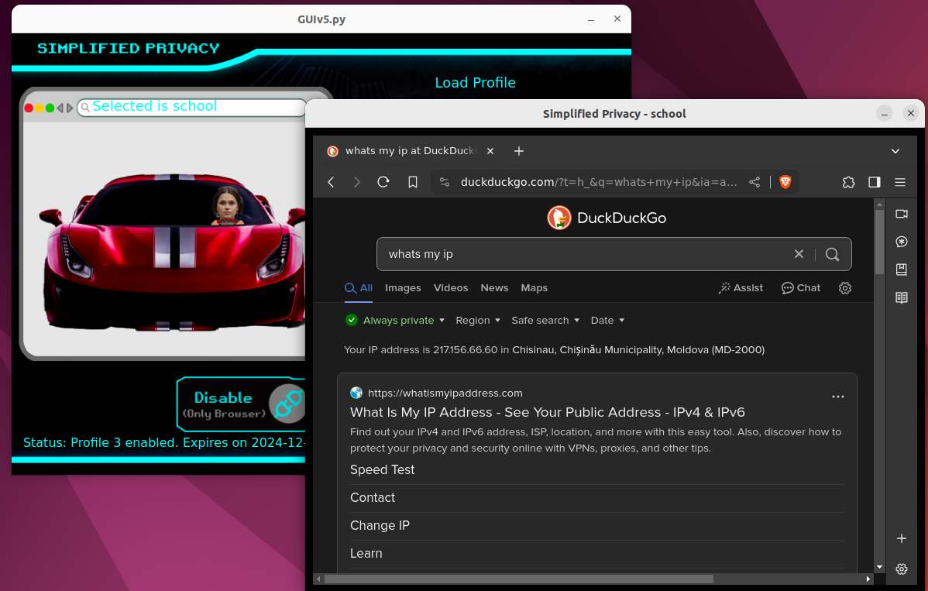Viewport: 928px width, 591px height.
Task: Switch to the News tab
Action: tap(494, 288)
